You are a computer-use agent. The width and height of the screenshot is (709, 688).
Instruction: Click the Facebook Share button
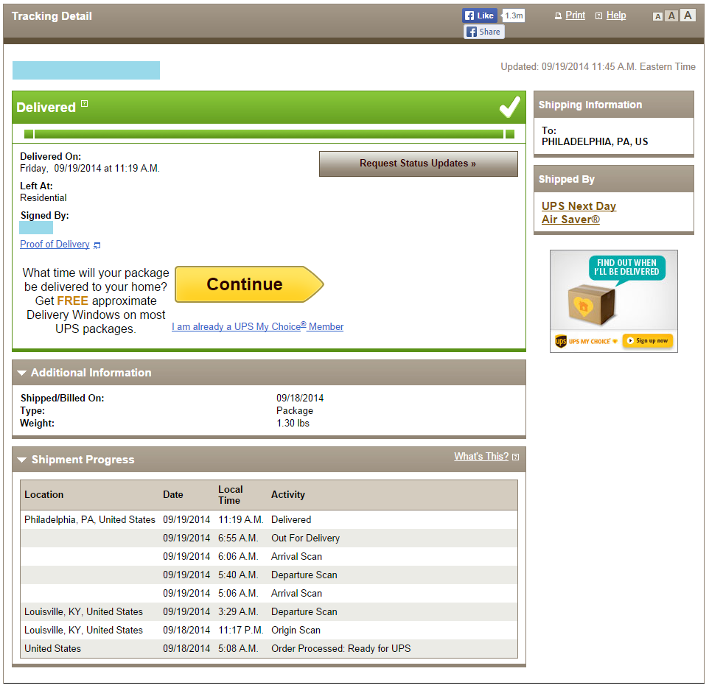483,32
